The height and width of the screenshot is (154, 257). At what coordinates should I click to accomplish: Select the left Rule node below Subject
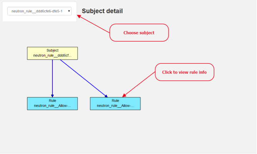pos(52,104)
